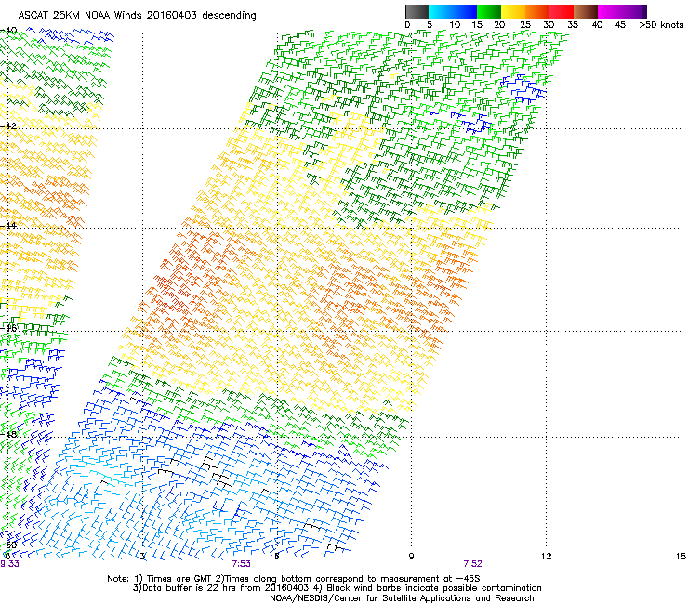Viewport: 688px width, 604px height.
Task: Click the red 30-35 knots legend segment
Action: [x=562, y=11]
